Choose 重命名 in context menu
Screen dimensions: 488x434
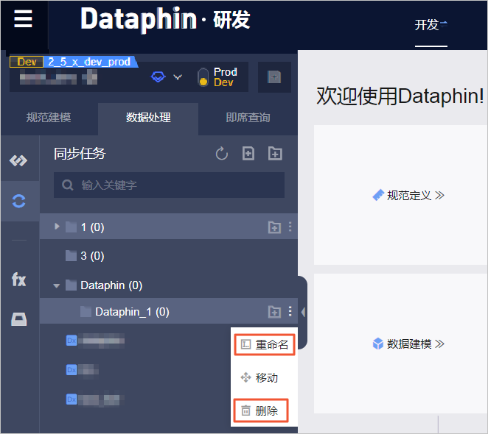264,344
